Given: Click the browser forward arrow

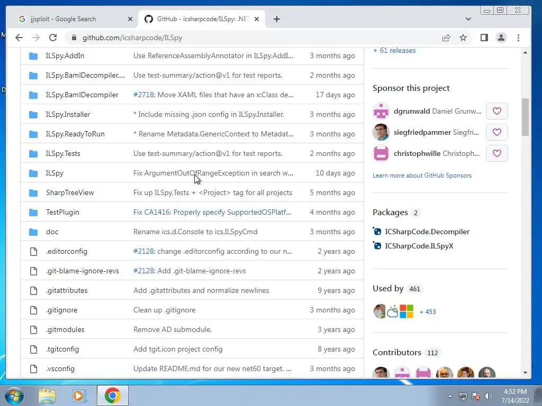Looking at the screenshot, I should [36, 38].
